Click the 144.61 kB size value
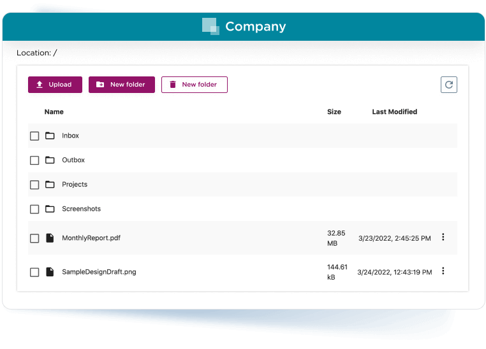 337,272
